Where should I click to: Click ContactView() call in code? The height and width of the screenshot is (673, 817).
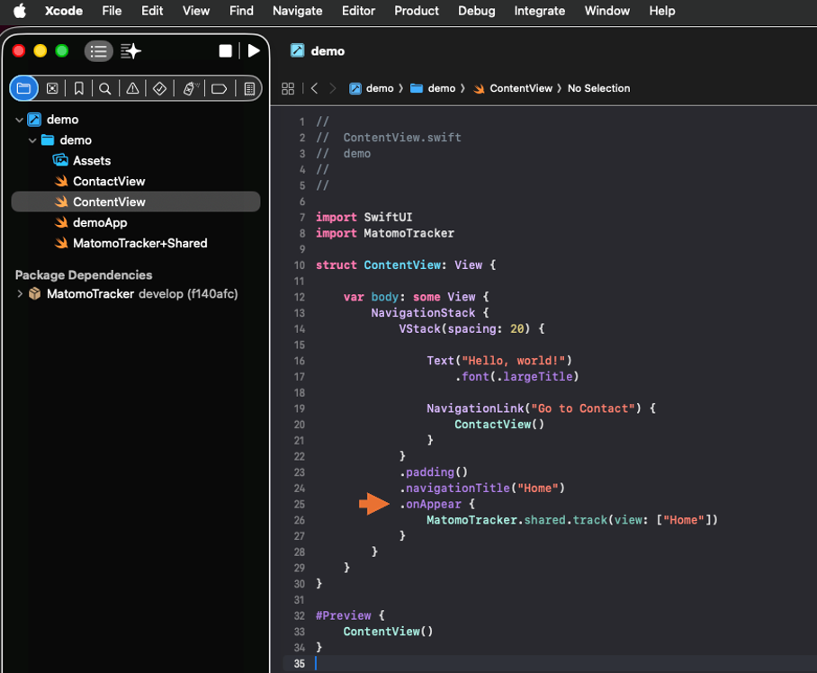click(x=499, y=425)
